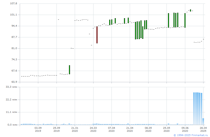Click the 67,6 price axis label
210x137 pixels.
coord(14,71)
